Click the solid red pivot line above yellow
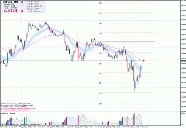Image resolution: width=186 pixels, height=128 pixels. click(126, 42)
